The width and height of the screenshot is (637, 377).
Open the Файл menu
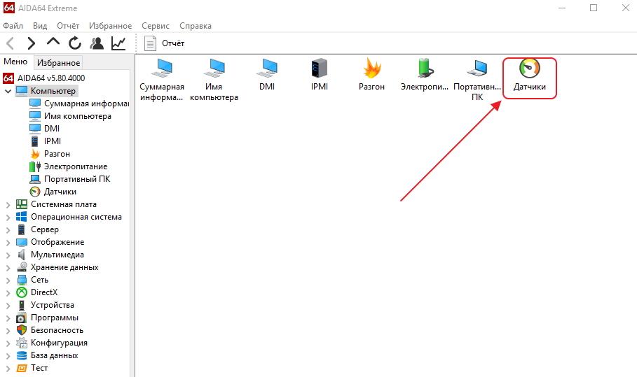[x=13, y=26]
